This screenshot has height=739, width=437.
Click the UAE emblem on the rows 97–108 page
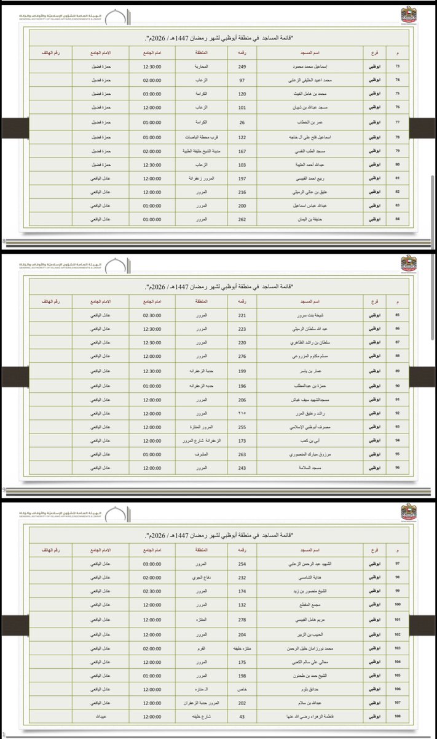click(409, 512)
